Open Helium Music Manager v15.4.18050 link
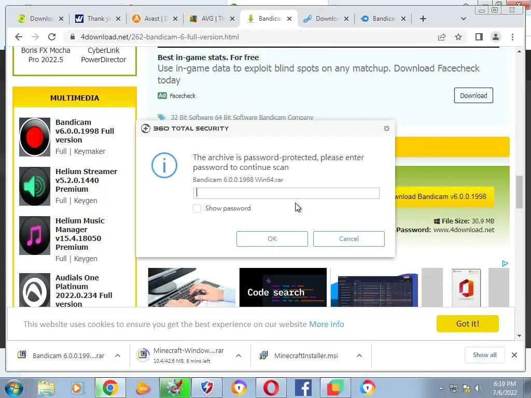 pyautogui.click(x=80, y=234)
